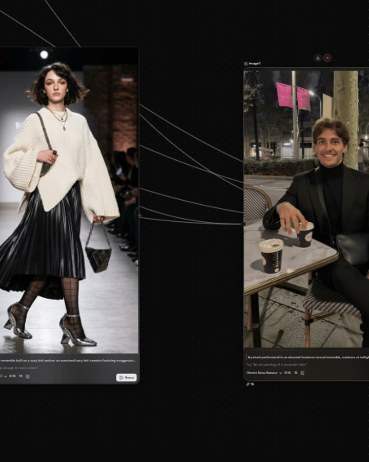The image size is (369, 462).
Task: Edit the prompt text on the Image1 node
Action: [308, 357]
